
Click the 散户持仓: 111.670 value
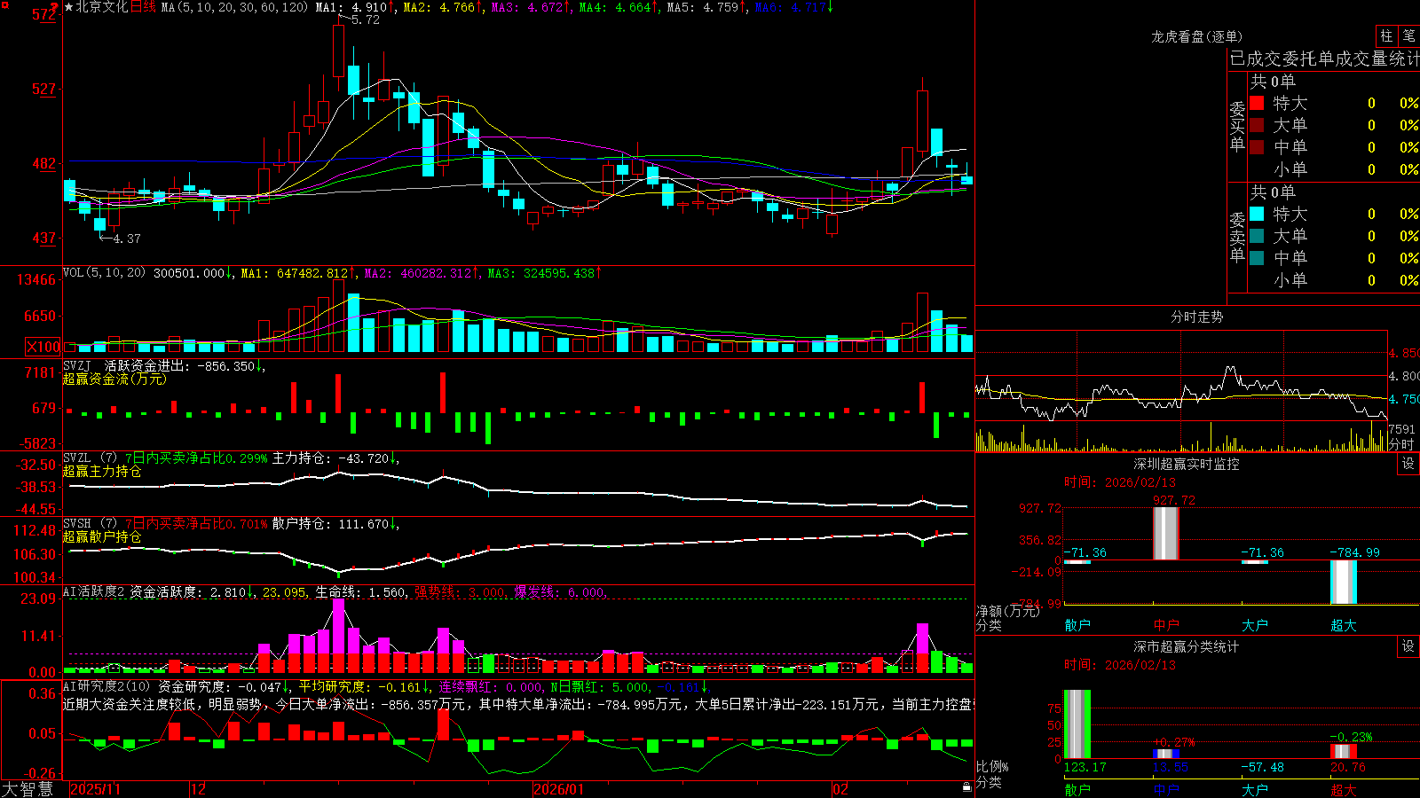[335, 524]
